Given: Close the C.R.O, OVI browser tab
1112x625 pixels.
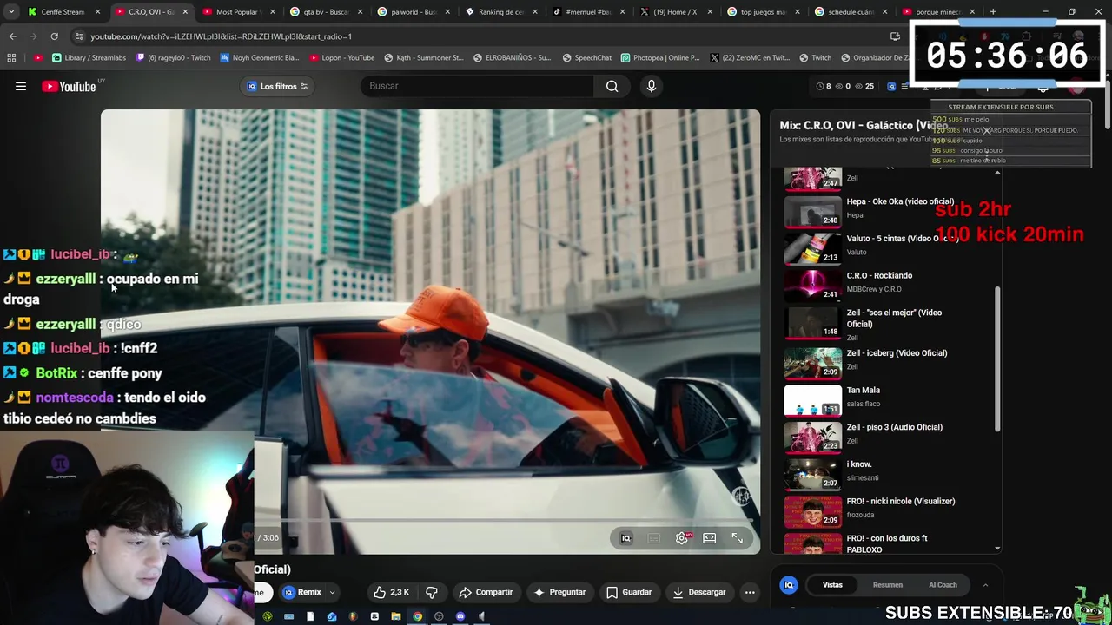Looking at the screenshot, I should [x=185, y=12].
